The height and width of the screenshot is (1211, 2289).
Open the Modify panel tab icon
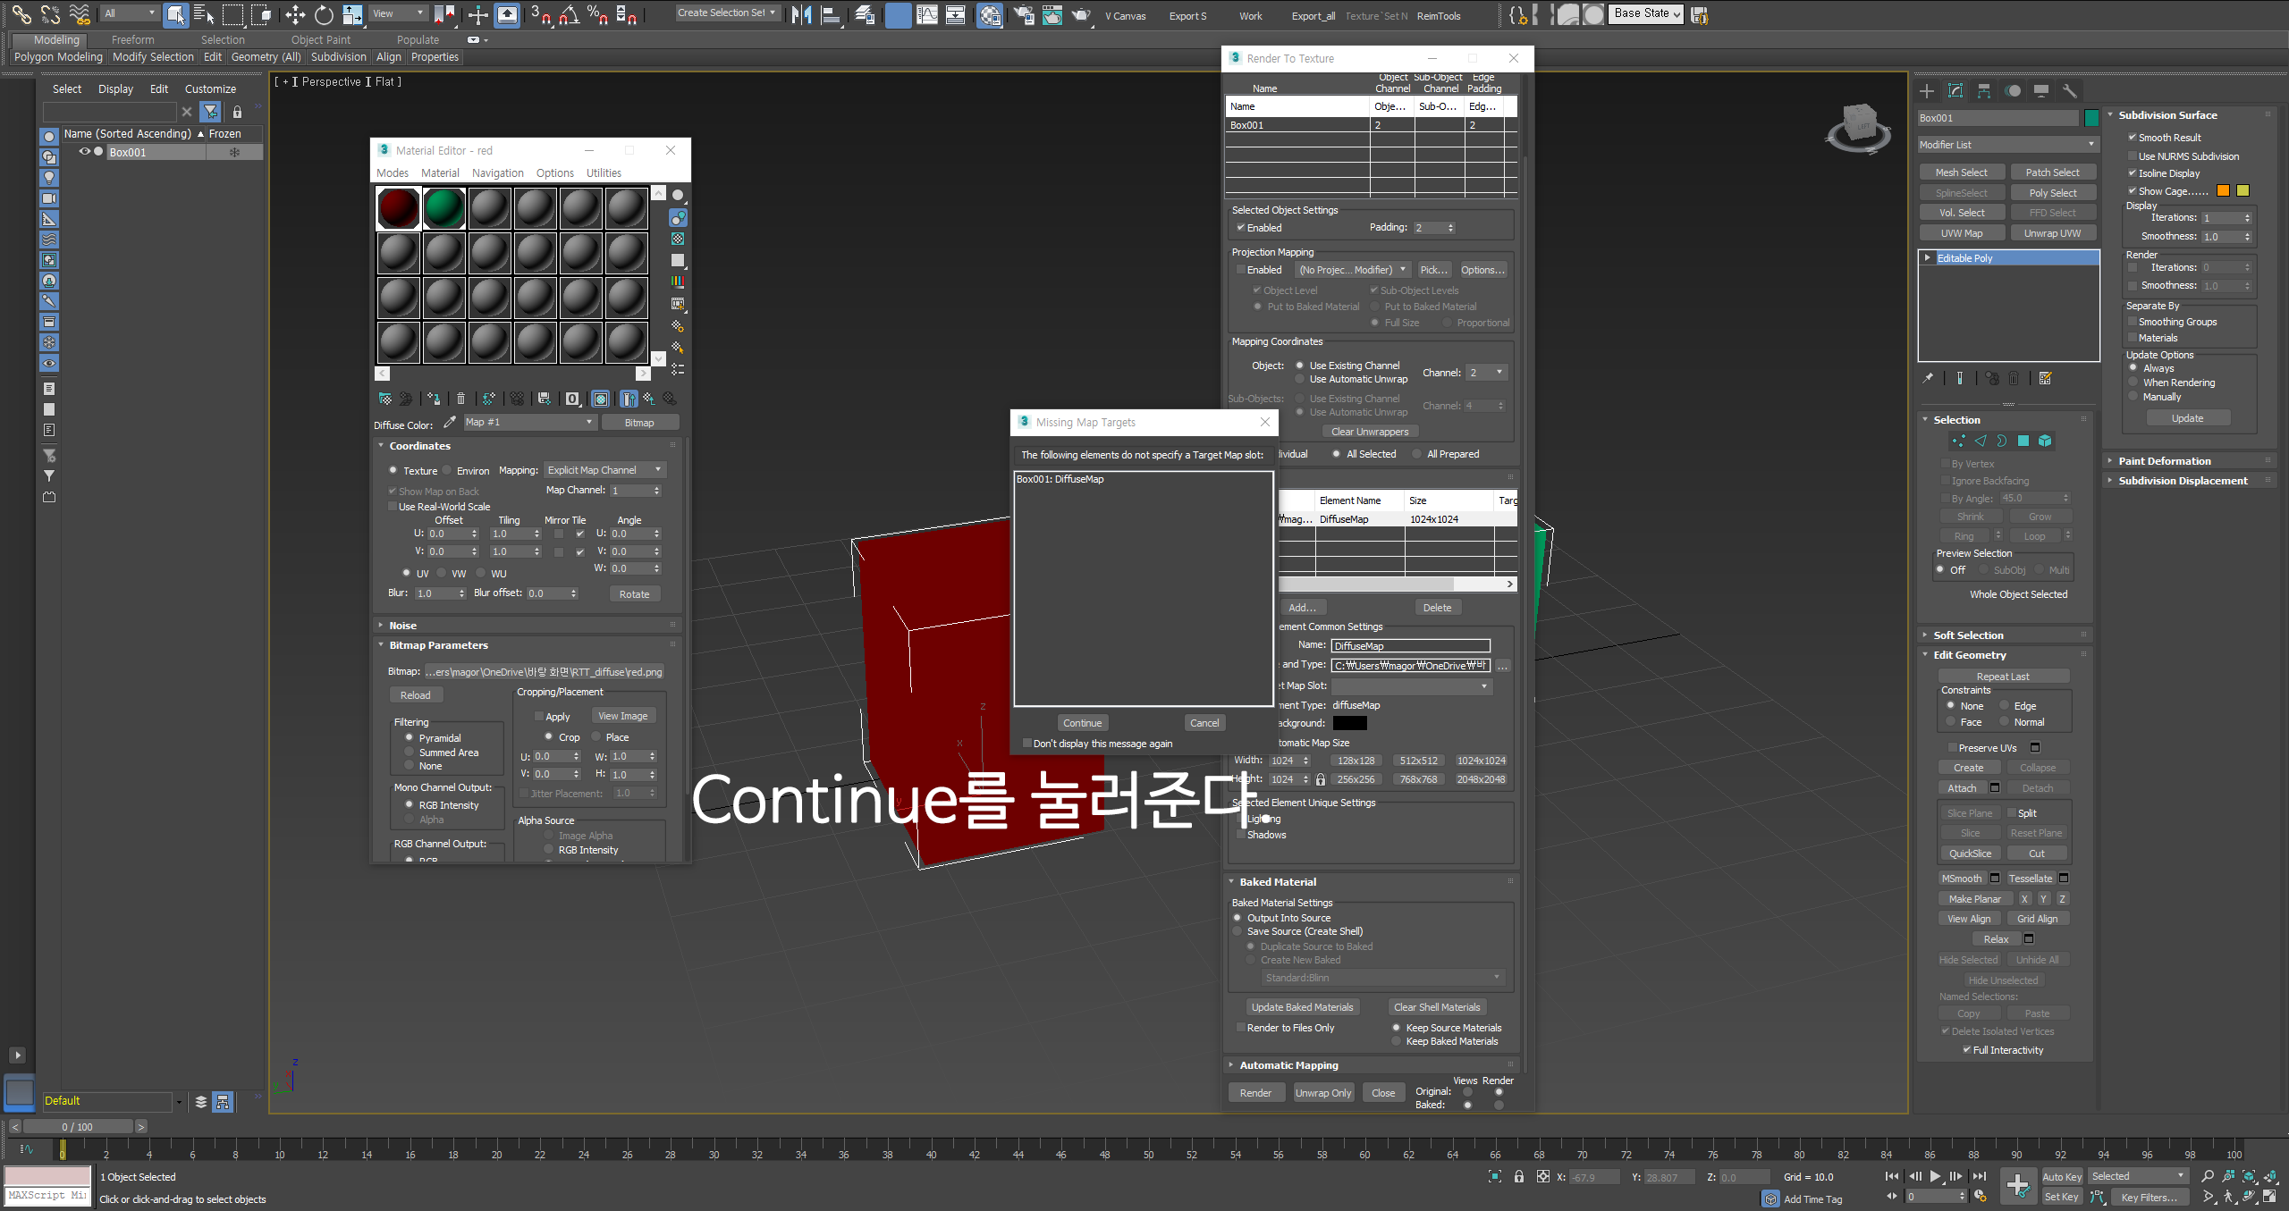(x=1955, y=91)
